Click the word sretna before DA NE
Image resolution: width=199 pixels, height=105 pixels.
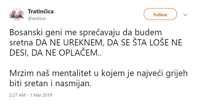[x=21, y=43]
